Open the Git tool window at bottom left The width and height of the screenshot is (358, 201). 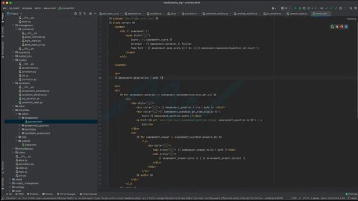(9, 194)
